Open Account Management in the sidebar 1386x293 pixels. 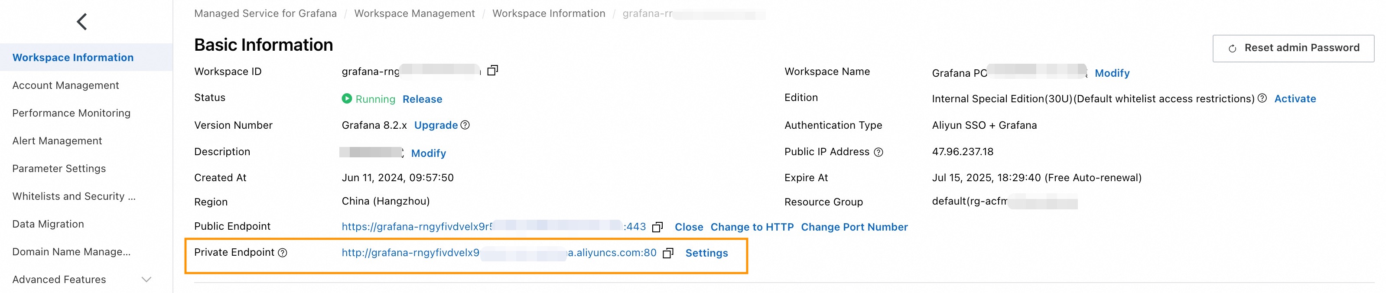click(65, 85)
